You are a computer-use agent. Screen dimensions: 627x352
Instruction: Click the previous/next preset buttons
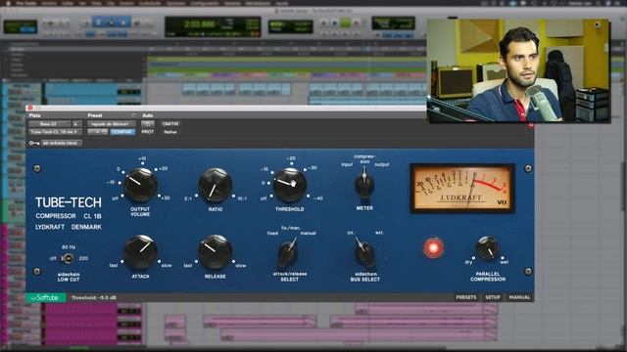(98, 132)
